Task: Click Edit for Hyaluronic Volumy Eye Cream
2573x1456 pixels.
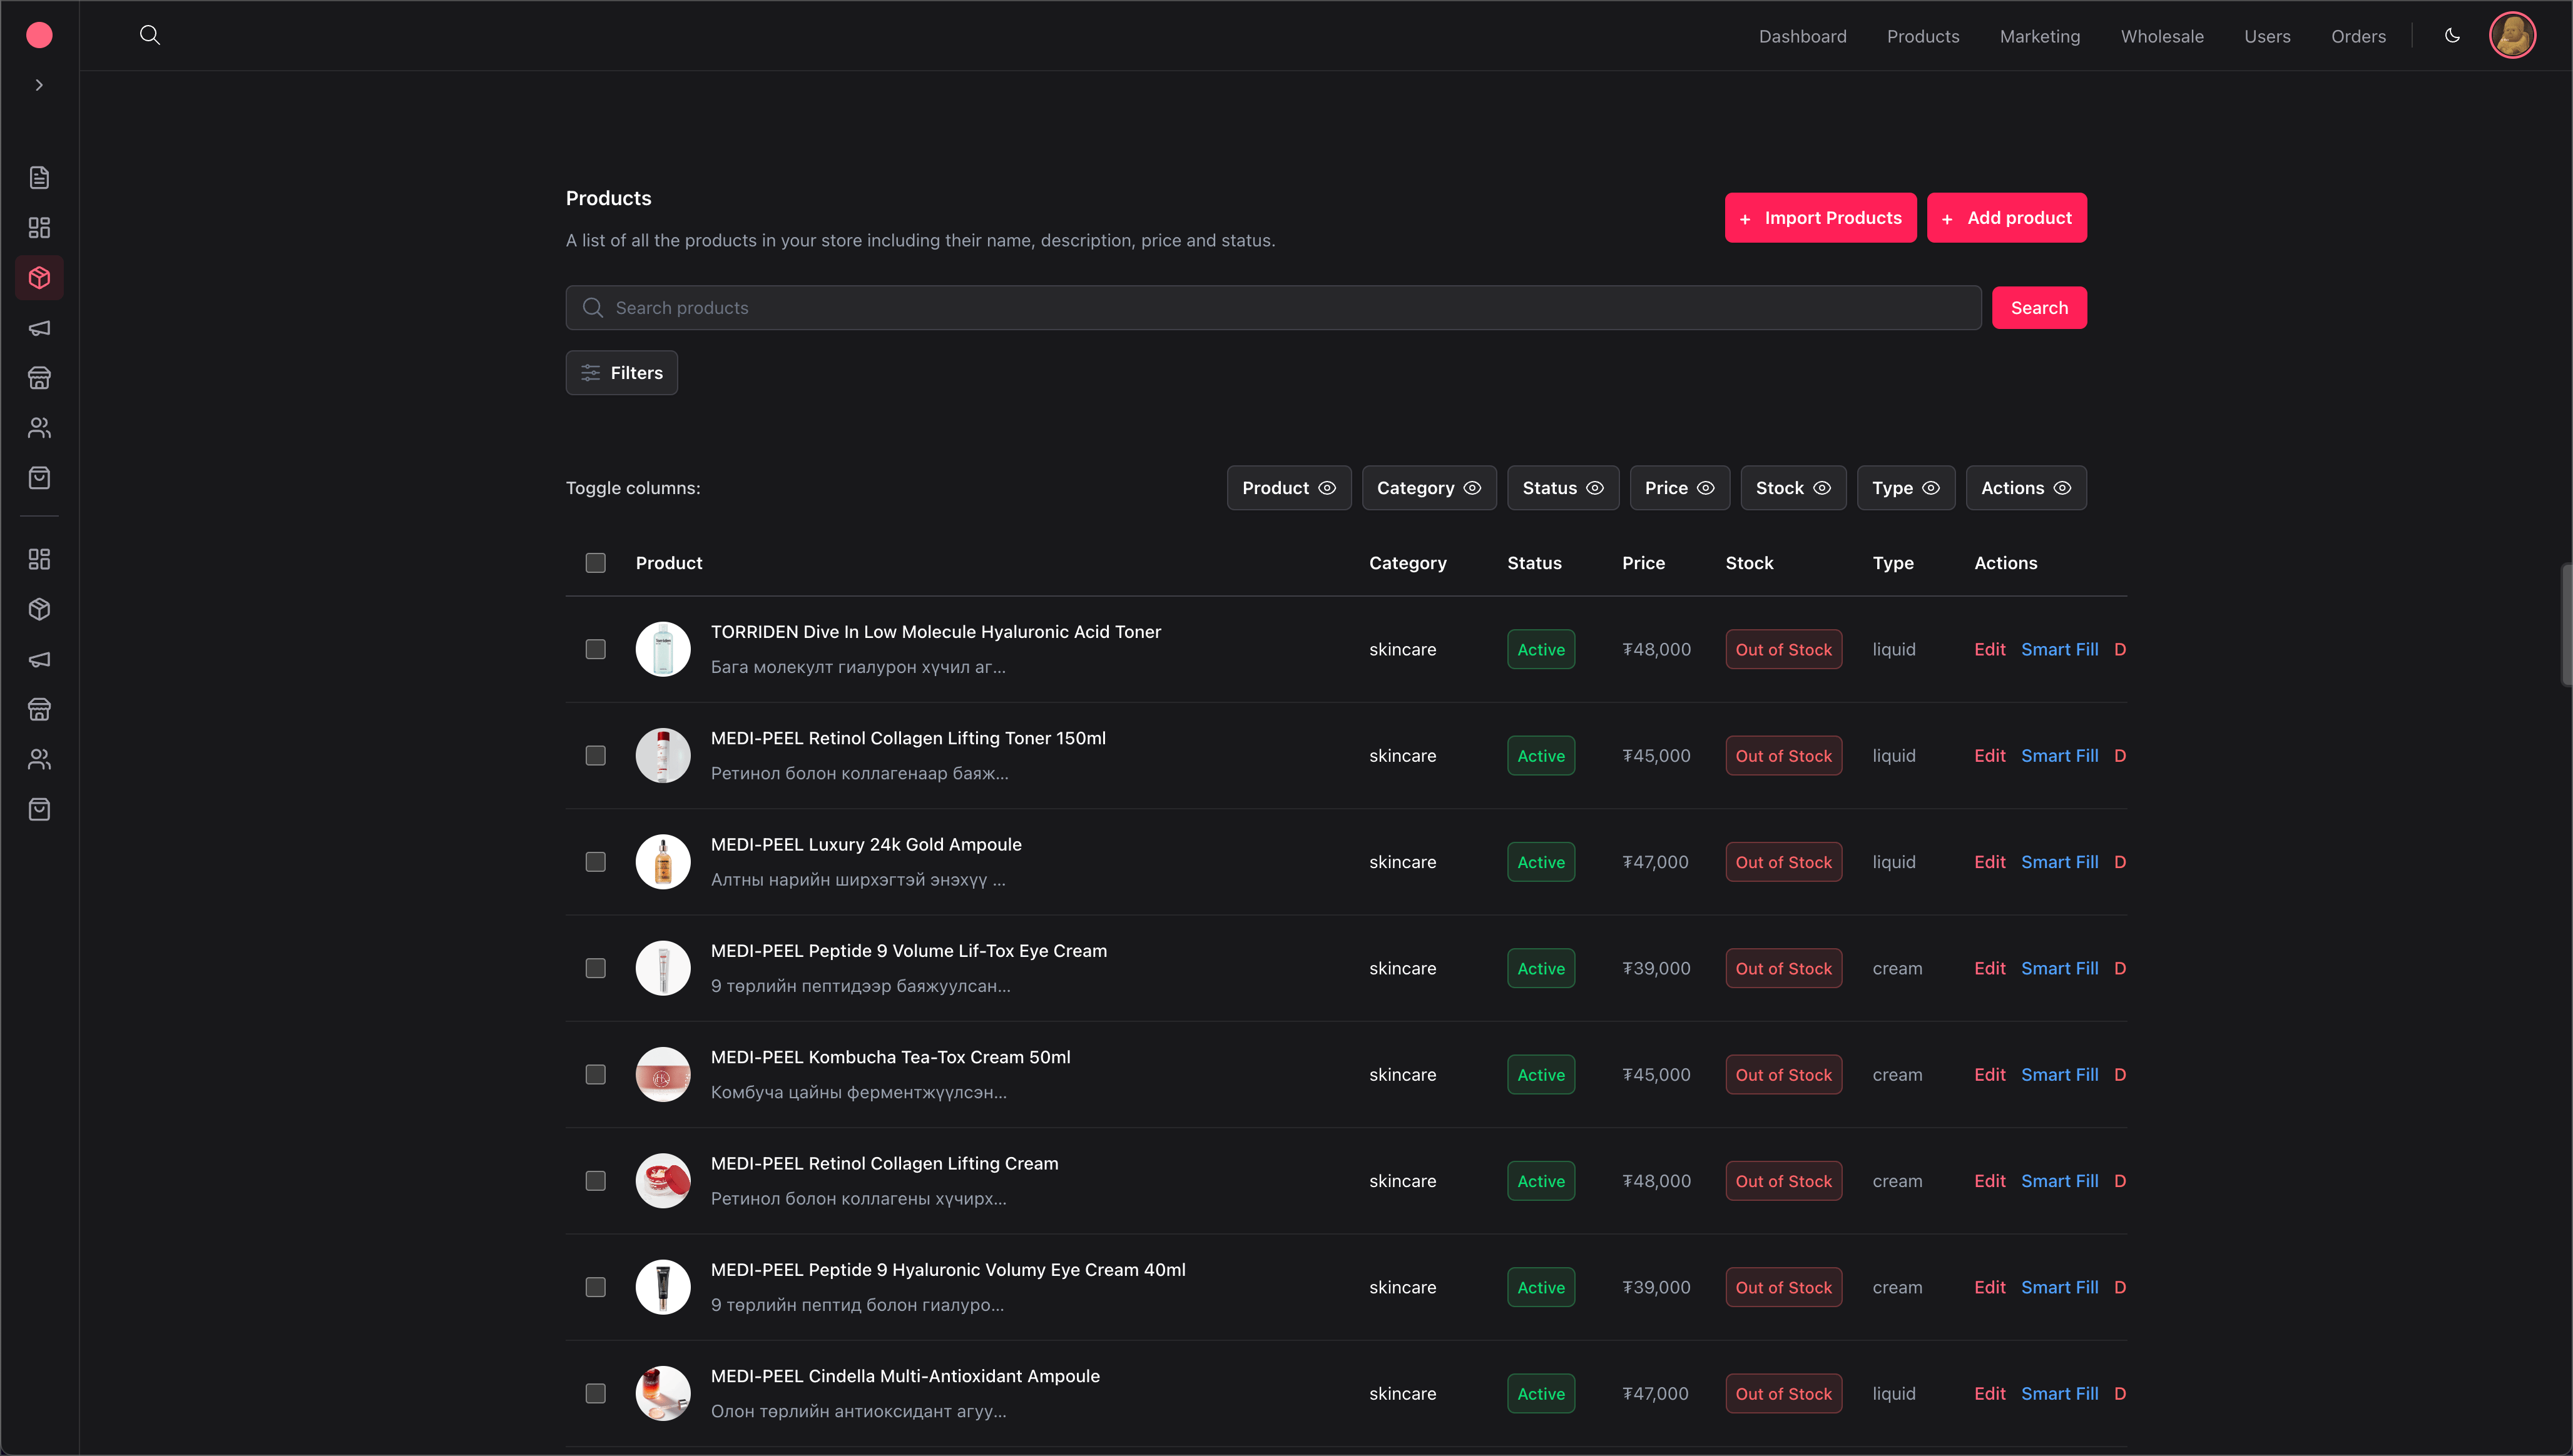Action: [1989, 1288]
